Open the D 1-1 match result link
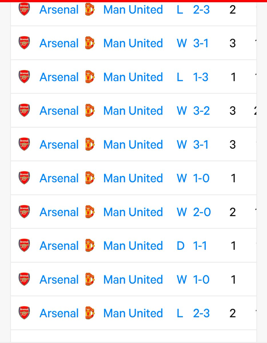The image size is (267, 343). (x=192, y=246)
